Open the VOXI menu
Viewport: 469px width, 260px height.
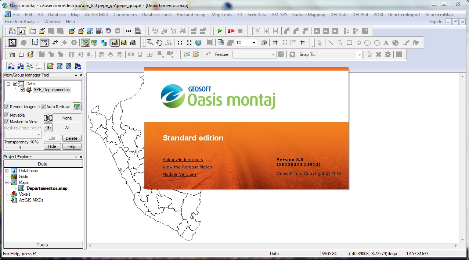pyautogui.click(x=378, y=15)
